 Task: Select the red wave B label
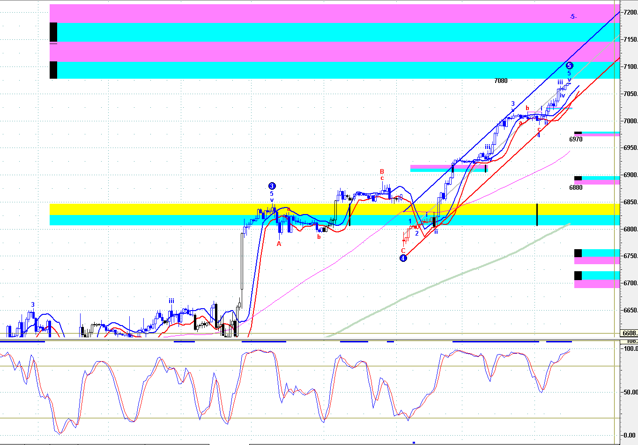(x=382, y=171)
